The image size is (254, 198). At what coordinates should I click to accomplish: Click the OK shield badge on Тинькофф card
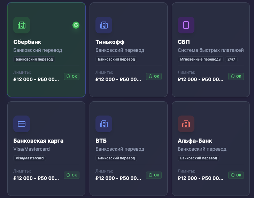click(x=154, y=76)
